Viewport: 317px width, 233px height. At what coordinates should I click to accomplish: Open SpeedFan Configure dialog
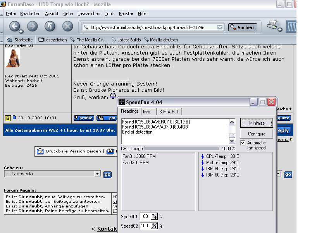(257, 134)
